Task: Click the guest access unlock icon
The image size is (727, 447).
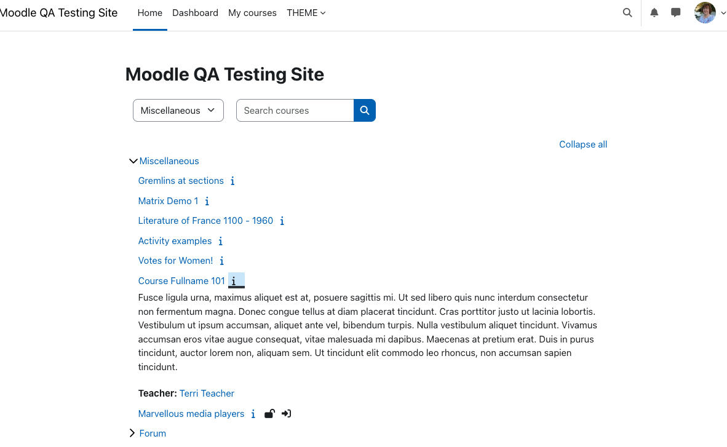Action: (269, 414)
